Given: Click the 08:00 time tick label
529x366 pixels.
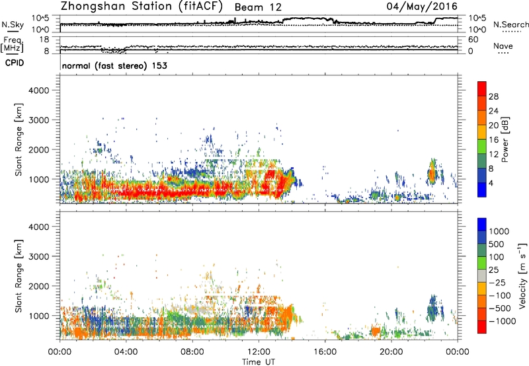Looking at the screenshot, I should point(192,352).
